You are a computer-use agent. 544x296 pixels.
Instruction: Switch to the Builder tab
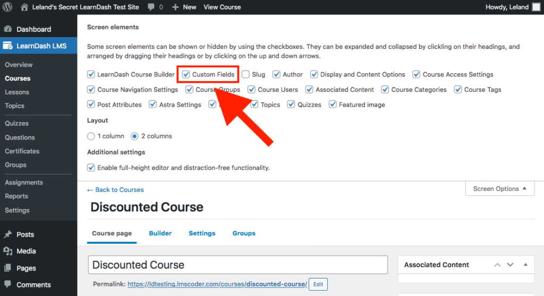pyautogui.click(x=160, y=233)
